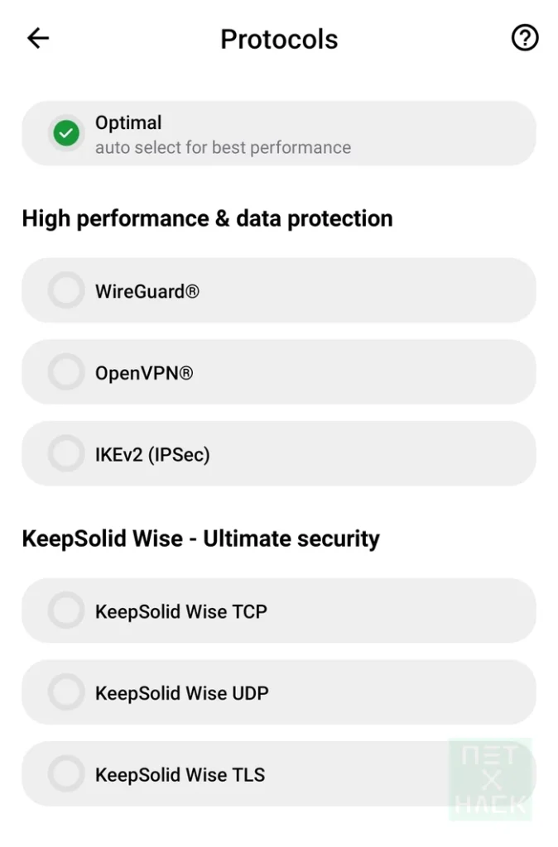558x847 pixels.
Task: Tap the Optimal protocol label
Action: click(x=128, y=122)
